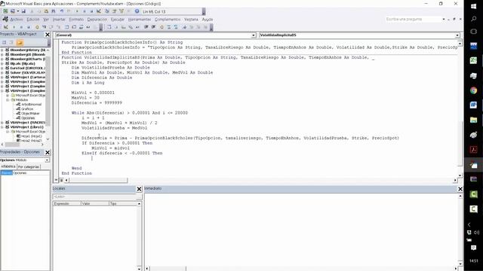The width and height of the screenshot is (483, 271).
Task: Collapse VBAProject (Libro1) project node
Action: click(x=2, y=127)
